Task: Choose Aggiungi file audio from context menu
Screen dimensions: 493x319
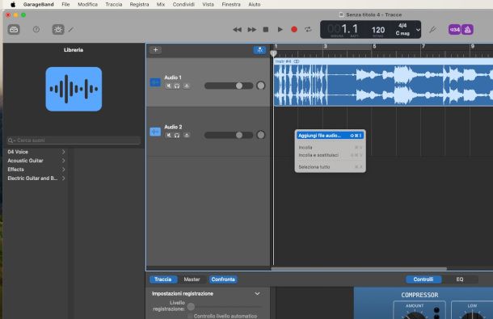Action: tap(330, 136)
